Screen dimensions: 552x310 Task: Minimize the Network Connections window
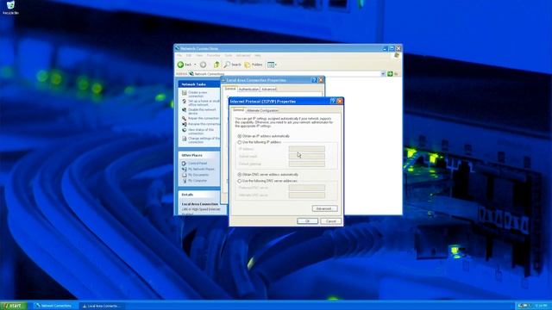pos(386,48)
